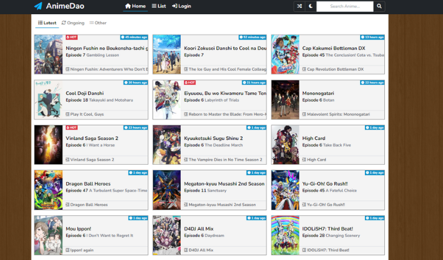Click the Yu-Gi-Oh! Go Rush!! title
Screen dimensions: 443x260
point(325,184)
